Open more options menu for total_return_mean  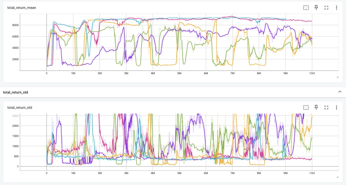click(336, 8)
